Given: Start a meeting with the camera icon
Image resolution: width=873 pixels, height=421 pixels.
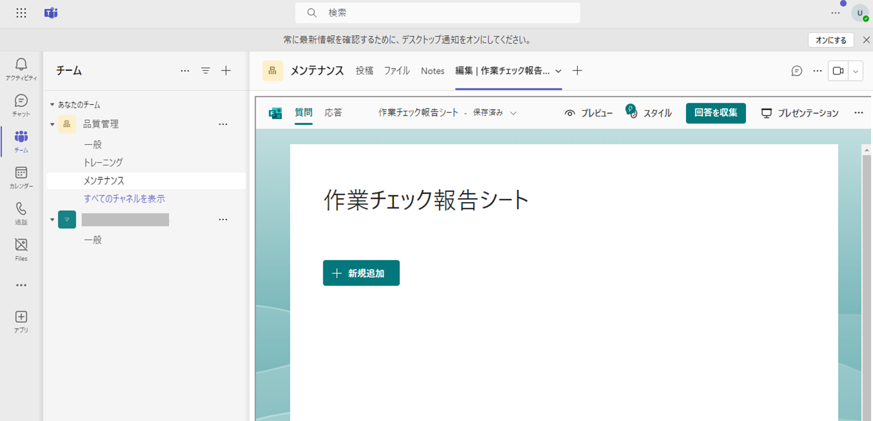Looking at the screenshot, I should tap(837, 70).
